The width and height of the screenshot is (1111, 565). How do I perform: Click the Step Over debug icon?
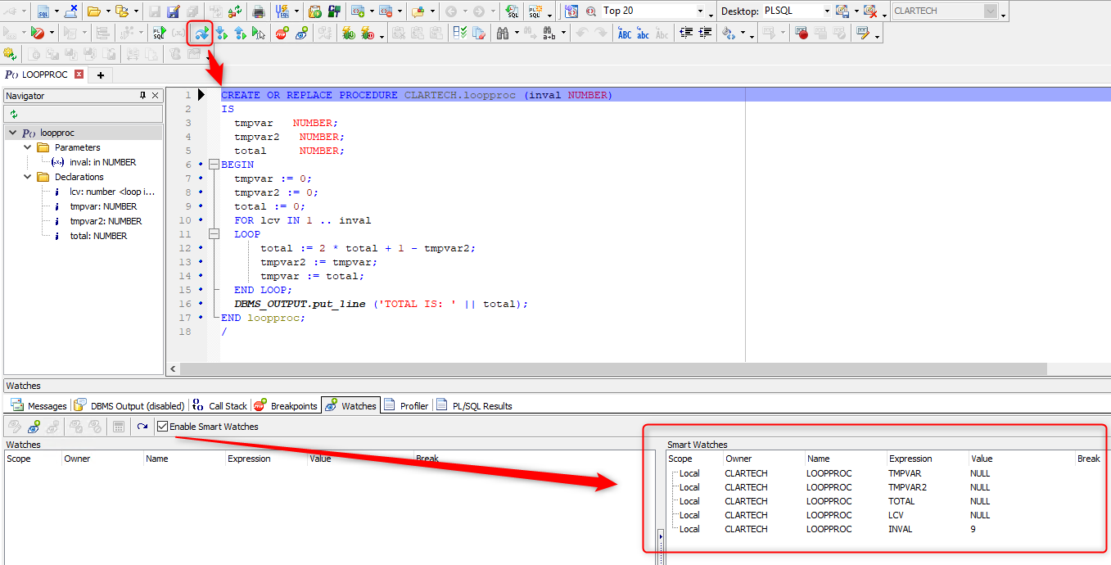coord(201,33)
